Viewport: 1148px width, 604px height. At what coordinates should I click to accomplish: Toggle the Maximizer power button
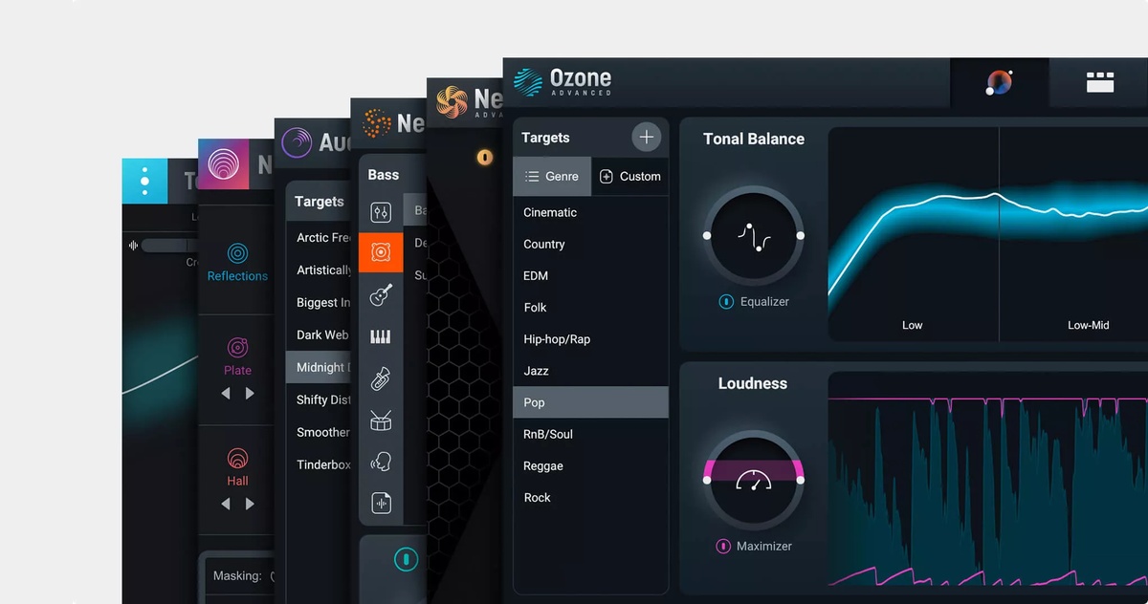point(724,547)
